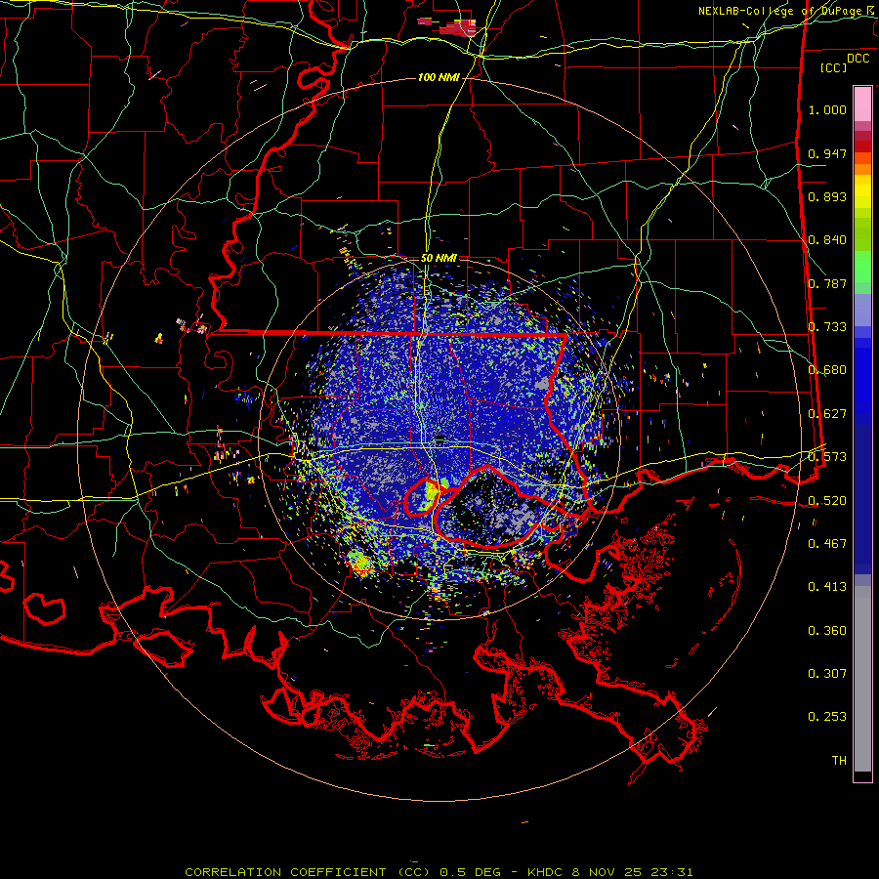This screenshot has width=879, height=879.
Task: Click the 0.360 legend value
Action: [x=827, y=631]
